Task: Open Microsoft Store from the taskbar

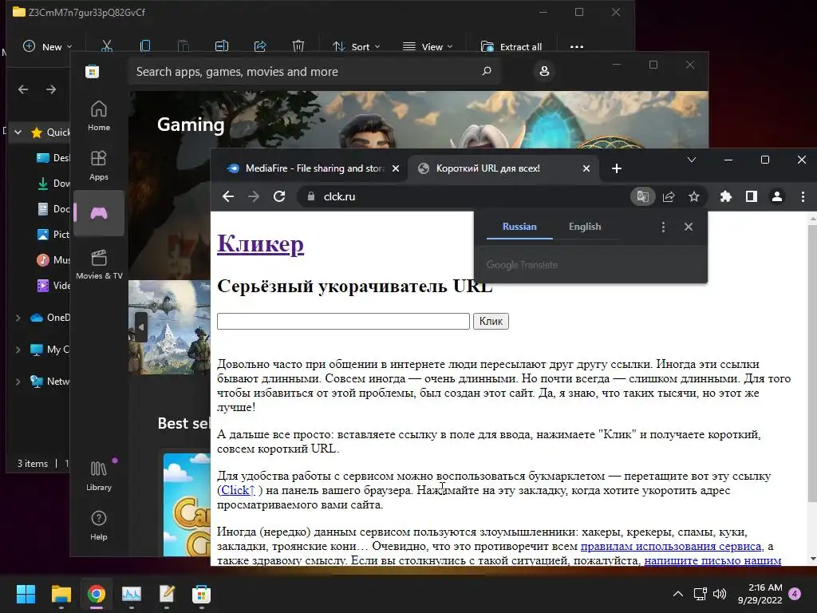Action: [x=201, y=594]
